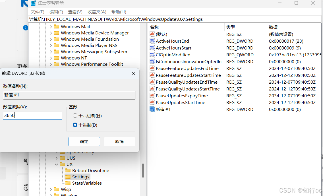Viewport: 323px width, 196px height.
Task: Collapse the UX tree node
Action: [x=56, y=164]
